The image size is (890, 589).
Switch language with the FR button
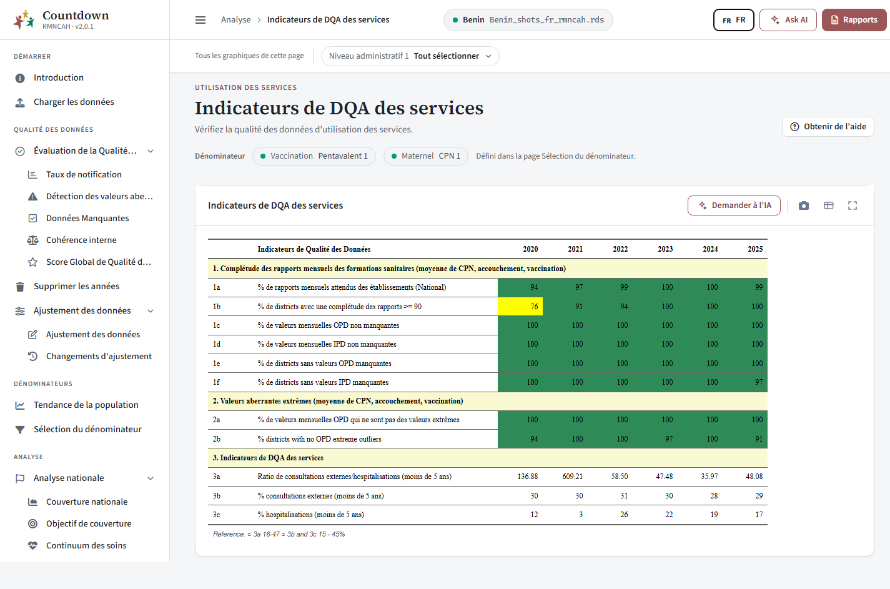[734, 20]
